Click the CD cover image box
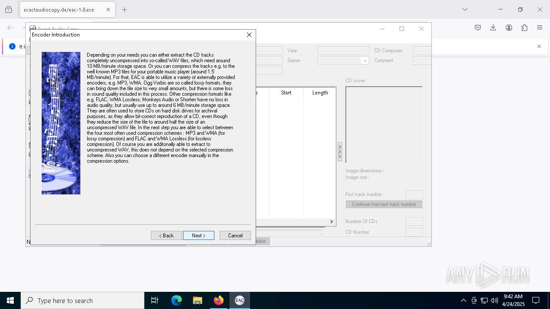 384,125
